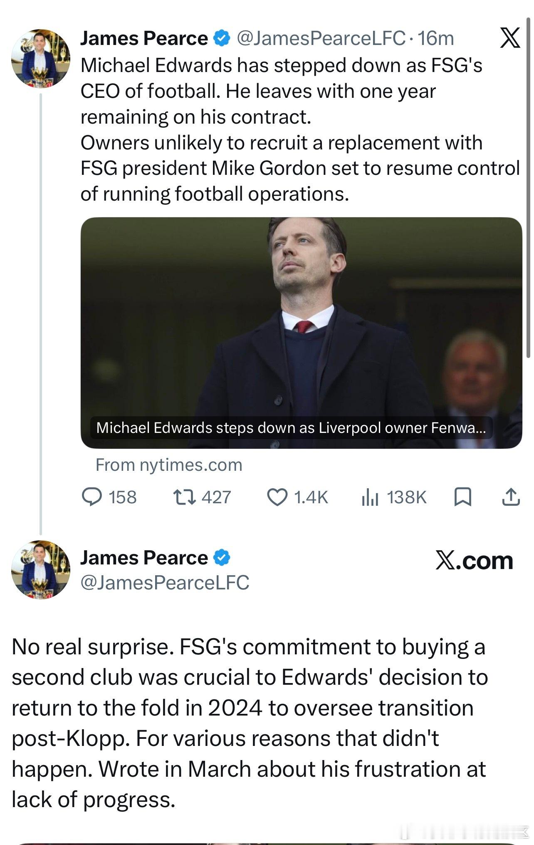Click the @JamesPearceLFC handle in lower tweet
Screen dimensions: 534x845
tap(165, 582)
